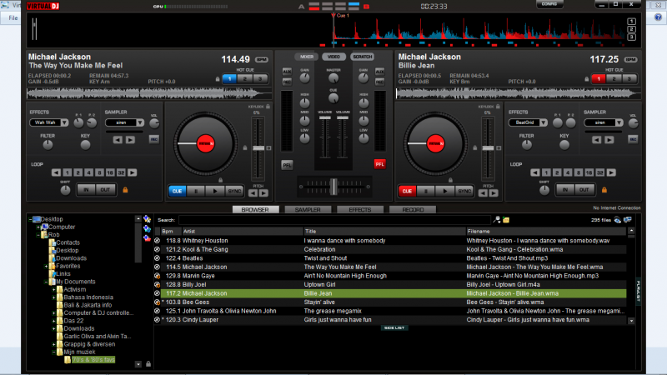Expand the Favorites folder node
The height and width of the screenshot is (375, 667).
(x=46, y=266)
